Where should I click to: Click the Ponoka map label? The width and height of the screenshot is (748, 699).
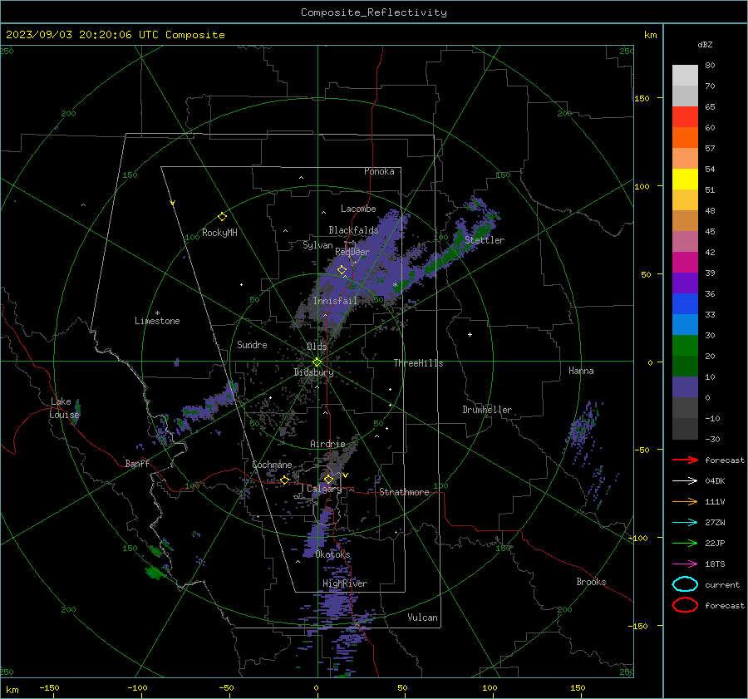pyautogui.click(x=379, y=171)
